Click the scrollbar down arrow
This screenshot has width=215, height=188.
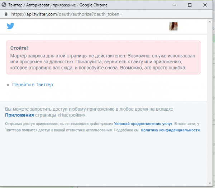coord(210,183)
